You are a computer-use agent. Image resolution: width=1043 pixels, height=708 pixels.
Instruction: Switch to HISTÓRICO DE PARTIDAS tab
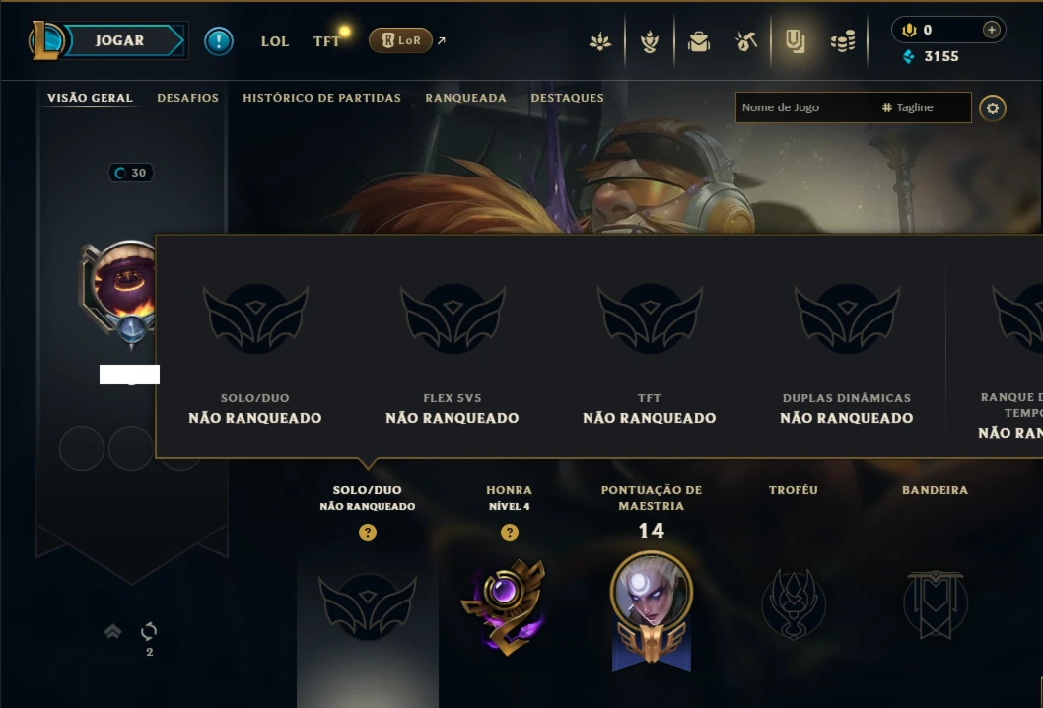322,98
